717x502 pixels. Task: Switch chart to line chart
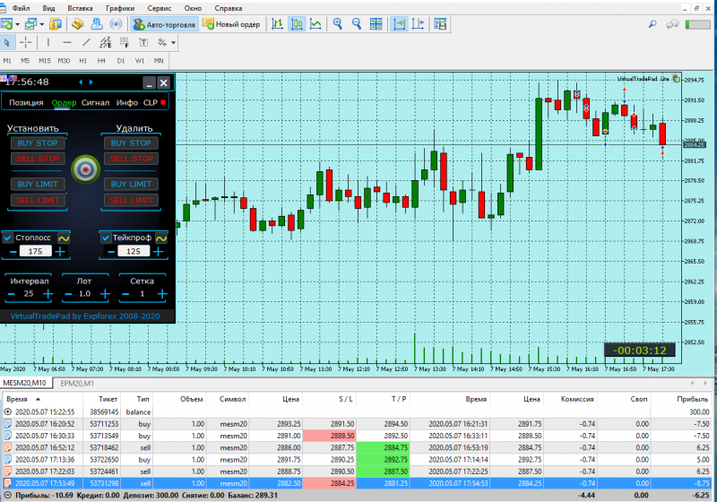[316, 24]
